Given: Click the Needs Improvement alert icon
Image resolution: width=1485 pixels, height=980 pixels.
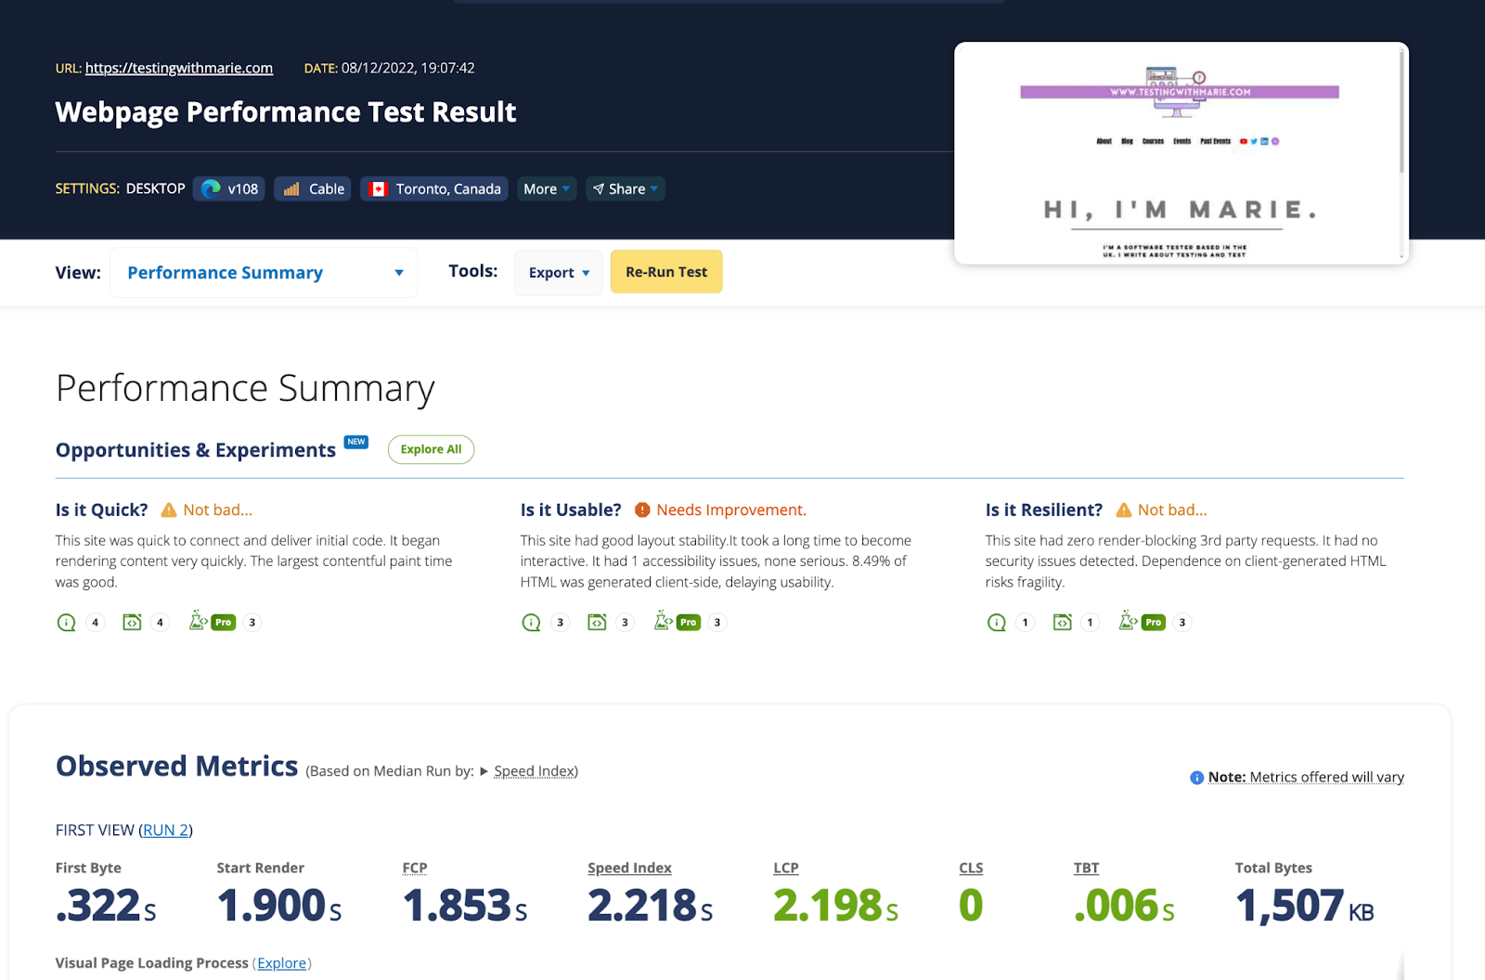Looking at the screenshot, I should [x=642, y=509].
